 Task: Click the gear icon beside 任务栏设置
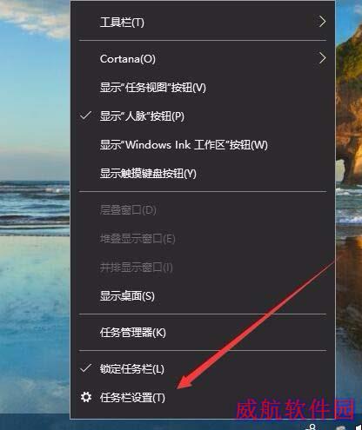[x=86, y=397]
